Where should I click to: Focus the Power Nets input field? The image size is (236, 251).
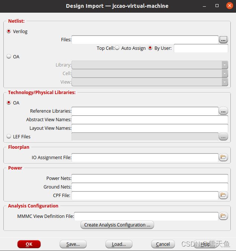150,178
